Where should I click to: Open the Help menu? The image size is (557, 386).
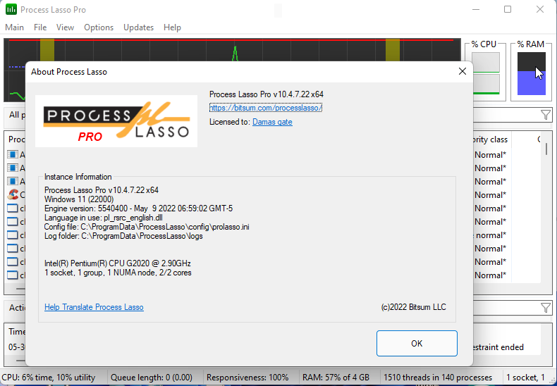(x=172, y=27)
